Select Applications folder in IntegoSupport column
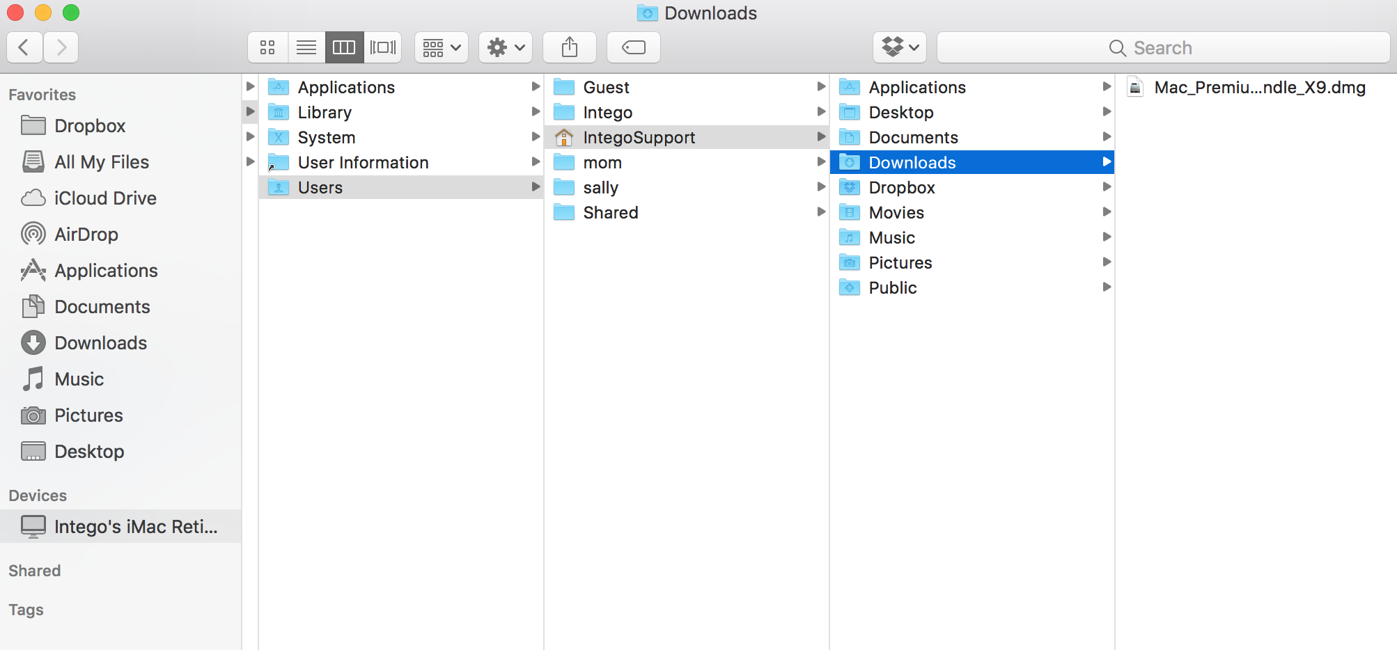The width and height of the screenshot is (1397, 650). point(972,87)
